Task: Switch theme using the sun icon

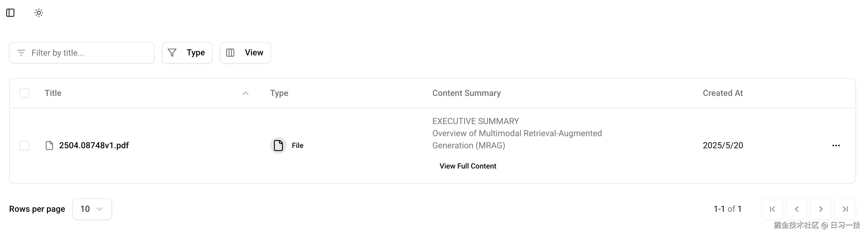Action: 38,12
